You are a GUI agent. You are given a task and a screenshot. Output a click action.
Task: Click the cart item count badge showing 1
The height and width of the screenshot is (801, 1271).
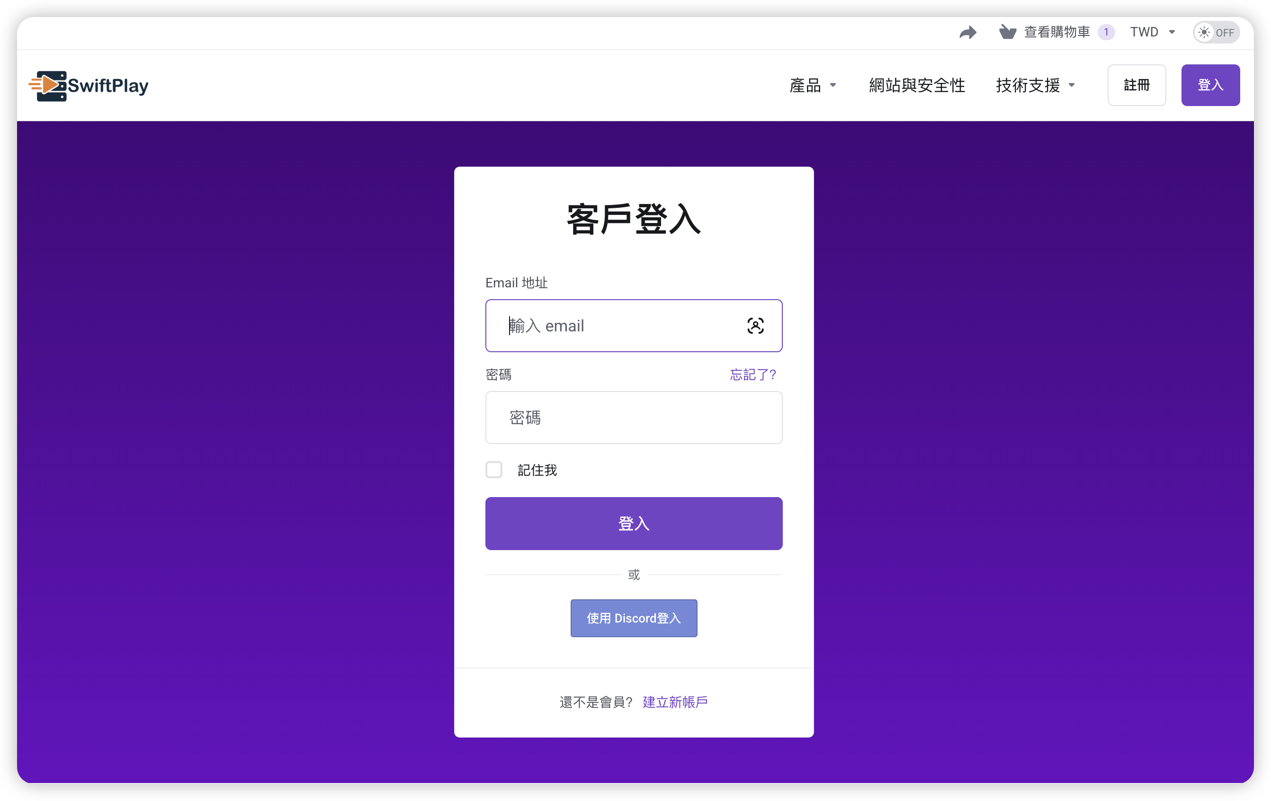(x=1107, y=32)
